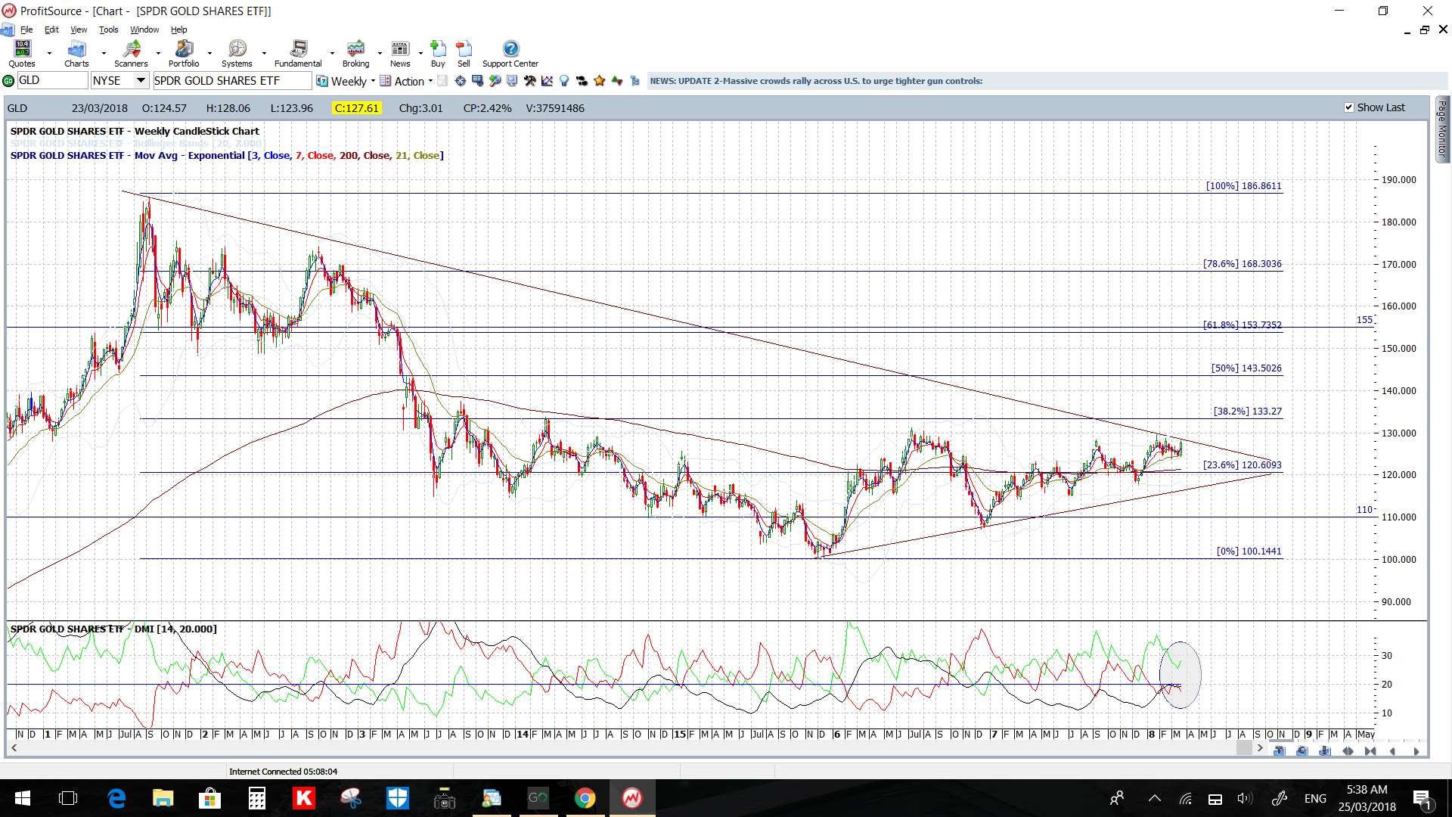Open the NYSE exchange dropdown

(141, 80)
